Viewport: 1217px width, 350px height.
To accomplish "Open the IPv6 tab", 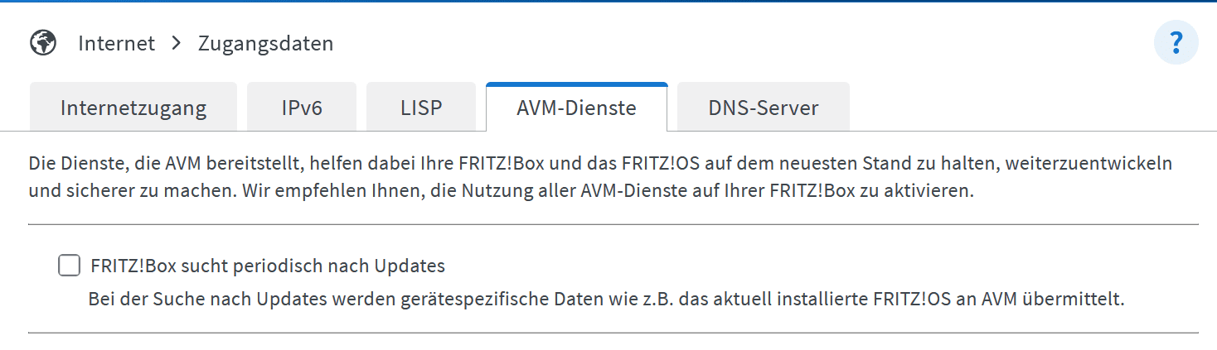I will pos(302,108).
